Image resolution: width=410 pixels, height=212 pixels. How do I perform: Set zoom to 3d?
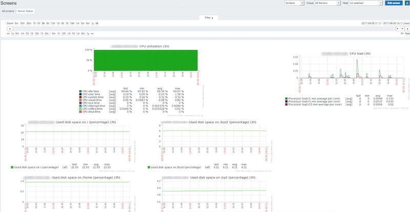63,23
